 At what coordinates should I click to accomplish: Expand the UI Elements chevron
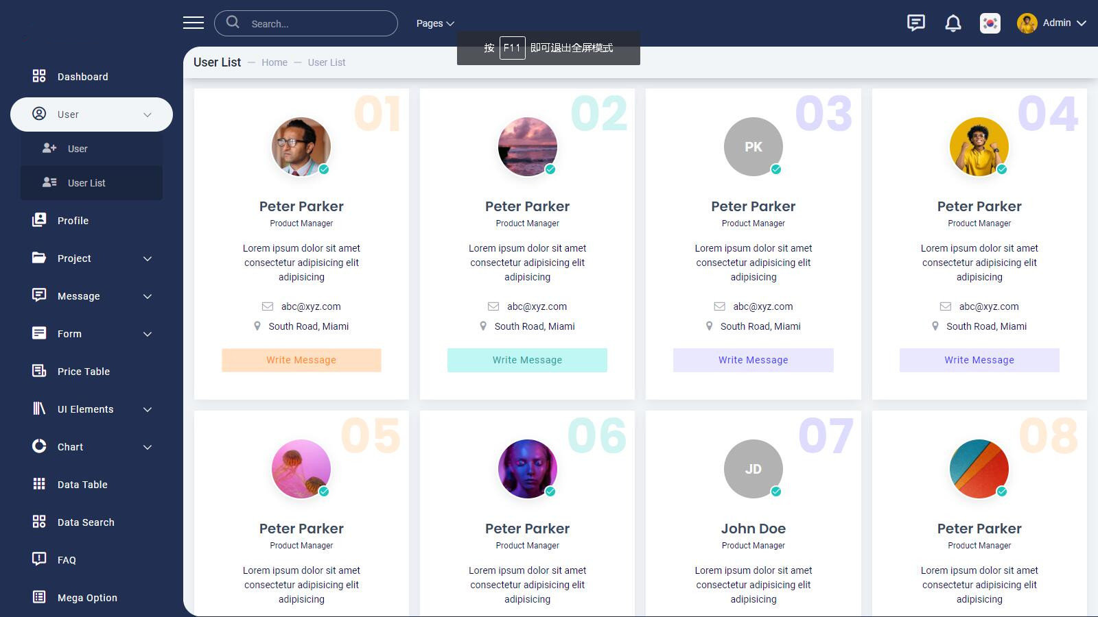[x=148, y=409]
